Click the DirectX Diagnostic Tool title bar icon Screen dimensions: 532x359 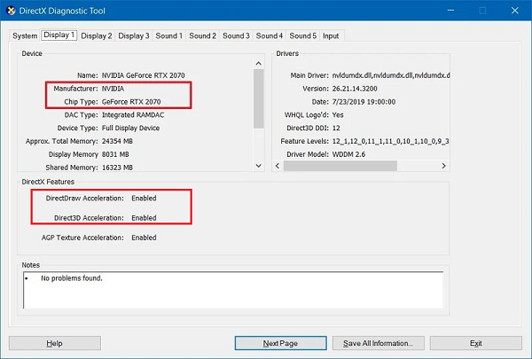[x=11, y=11]
